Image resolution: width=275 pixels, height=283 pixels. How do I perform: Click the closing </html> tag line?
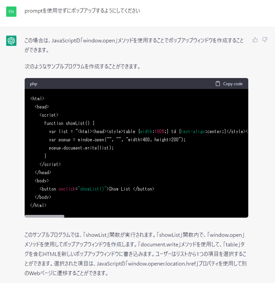(38, 205)
